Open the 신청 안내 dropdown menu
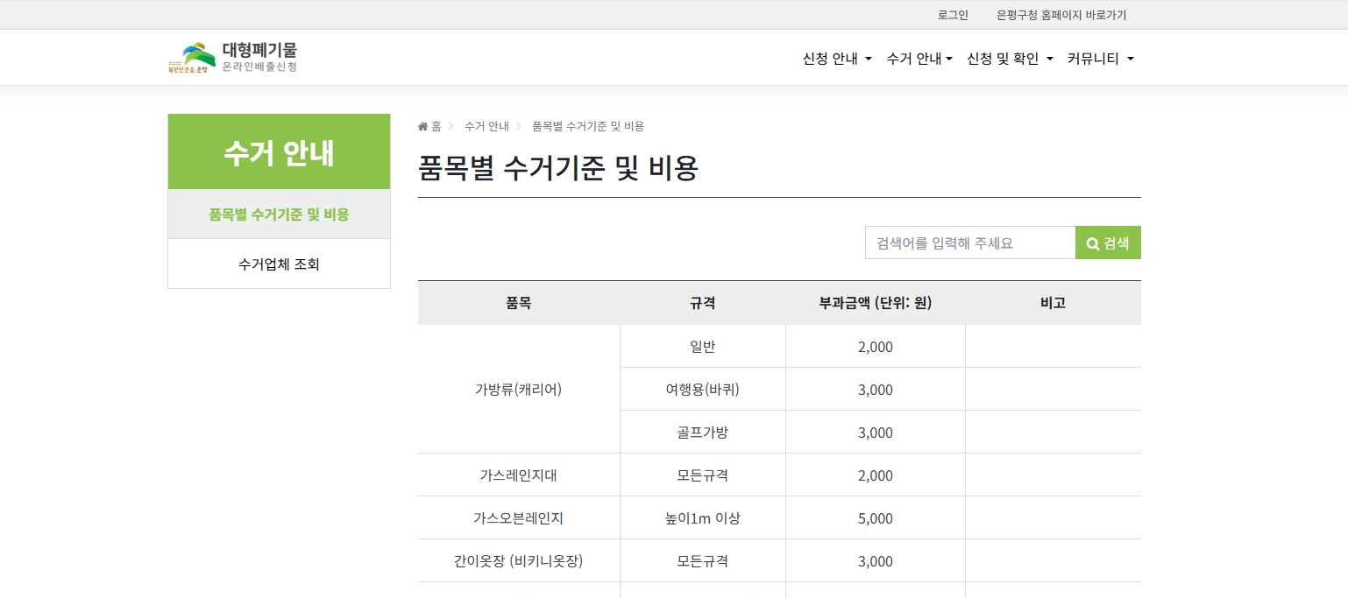The height and width of the screenshot is (598, 1348). [837, 59]
